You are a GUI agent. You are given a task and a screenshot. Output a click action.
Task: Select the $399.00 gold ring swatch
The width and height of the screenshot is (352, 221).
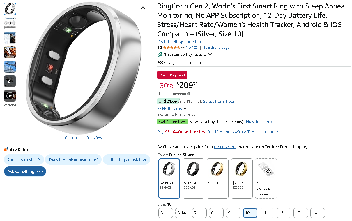pos(217,178)
